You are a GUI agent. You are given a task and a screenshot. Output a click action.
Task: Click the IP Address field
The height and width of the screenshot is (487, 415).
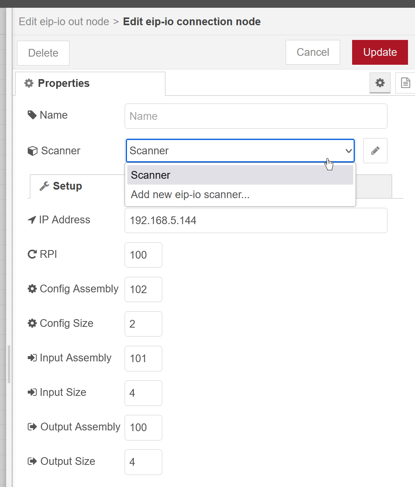[x=256, y=220]
